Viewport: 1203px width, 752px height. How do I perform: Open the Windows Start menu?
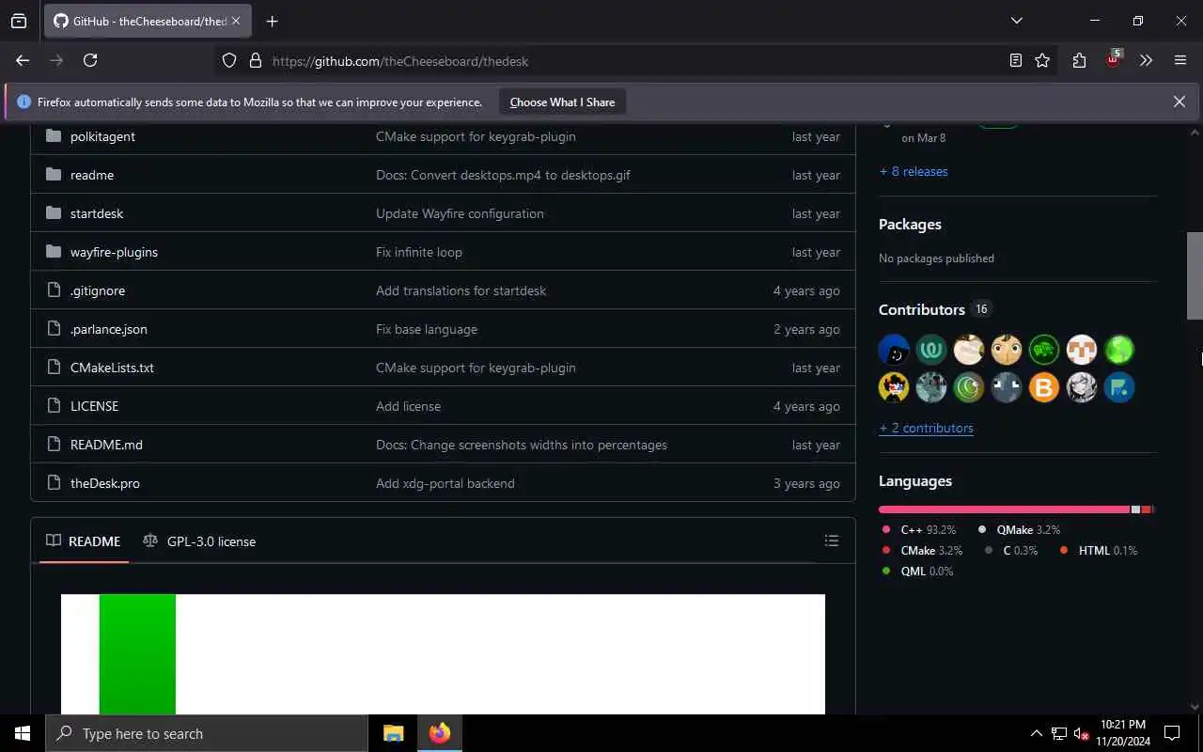(x=23, y=733)
